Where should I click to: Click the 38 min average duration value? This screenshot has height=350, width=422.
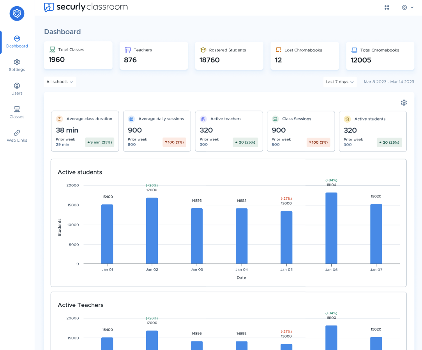pyautogui.click(x=67, y=130)
